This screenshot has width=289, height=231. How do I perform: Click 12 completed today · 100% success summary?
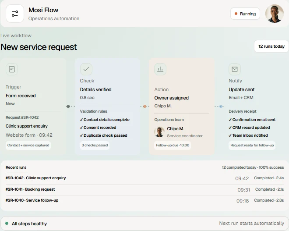tap(253, 167)
